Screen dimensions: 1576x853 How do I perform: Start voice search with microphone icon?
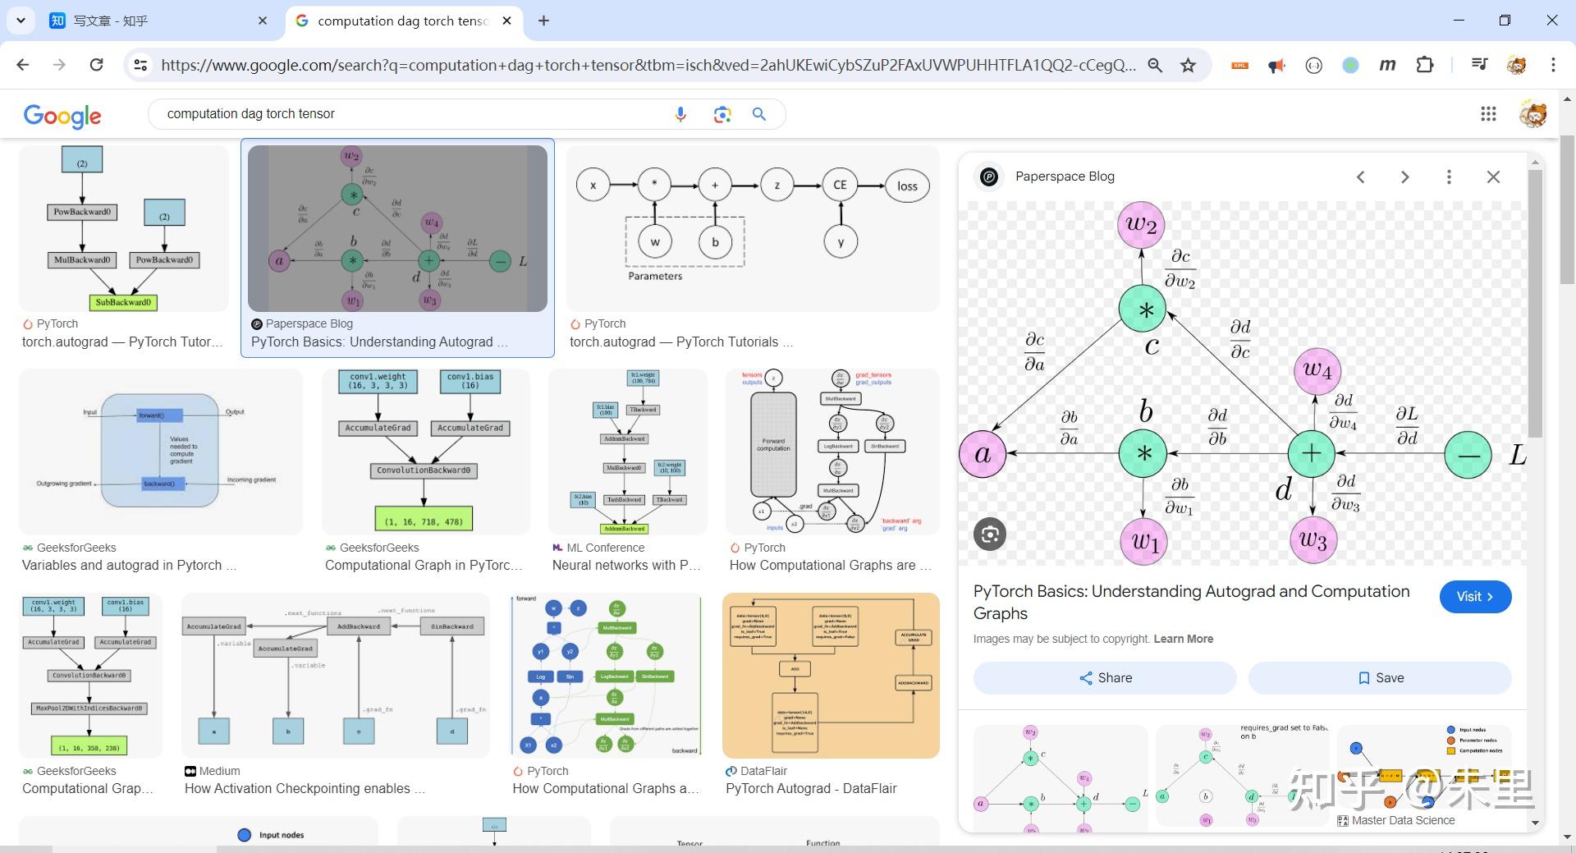(680, 114)
